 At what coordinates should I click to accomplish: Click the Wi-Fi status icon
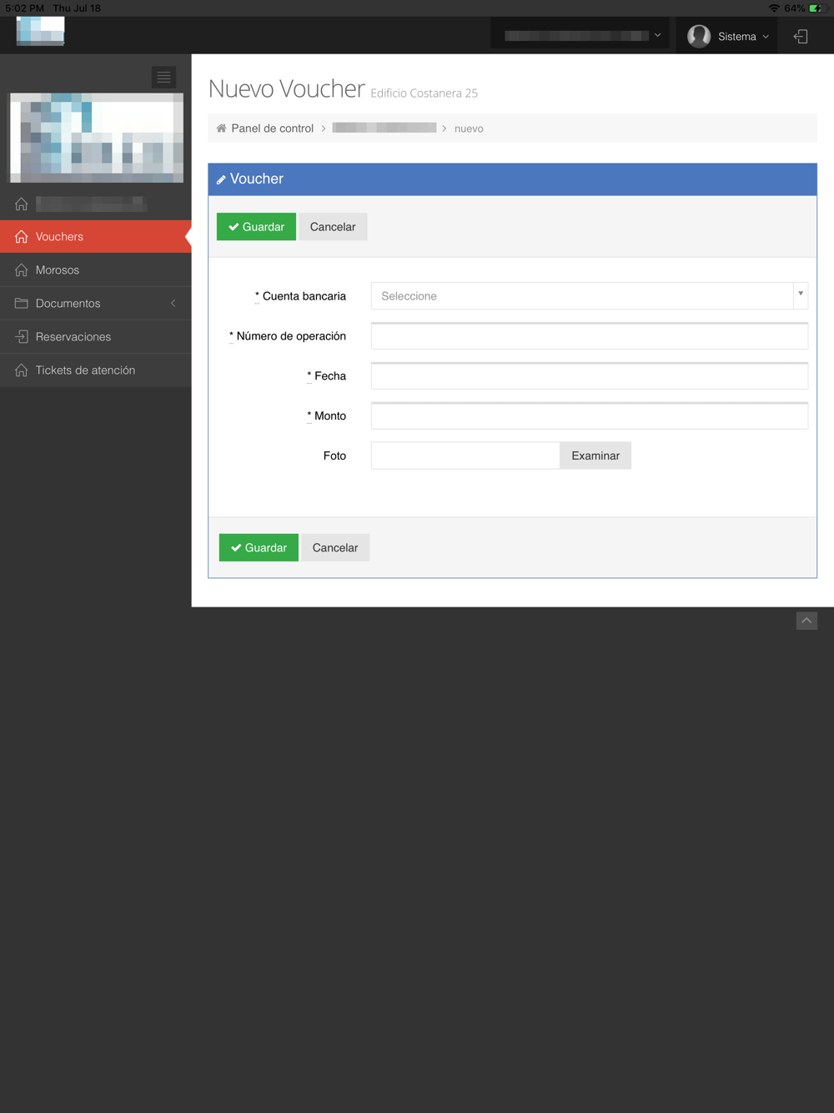click(x=774, y=8)
